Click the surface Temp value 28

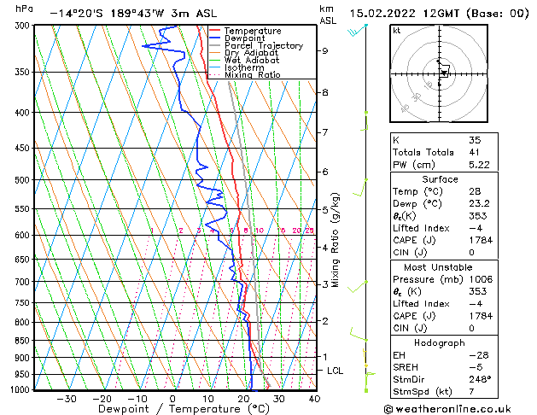(475, 191)
